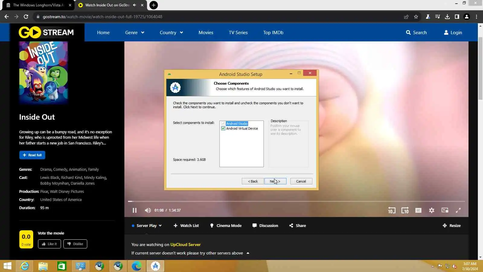This screenshot has height=272, width=483.
Task: Open the Windows Start menu
Action: pyautogui.click(x=8, y=266)
